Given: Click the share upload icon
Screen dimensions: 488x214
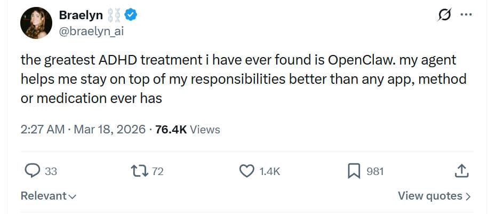Looking at the screenshot, I should (462, 171).
